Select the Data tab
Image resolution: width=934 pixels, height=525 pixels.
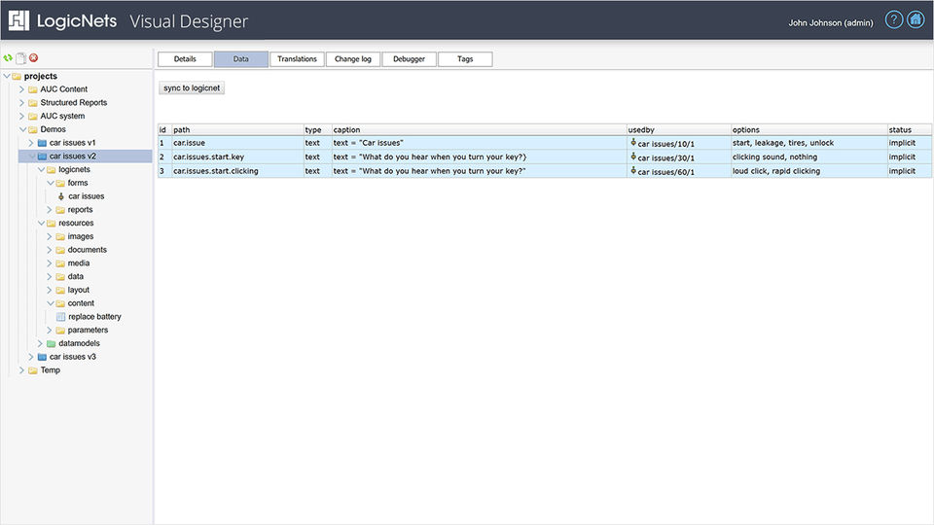[x=240, y=59]
